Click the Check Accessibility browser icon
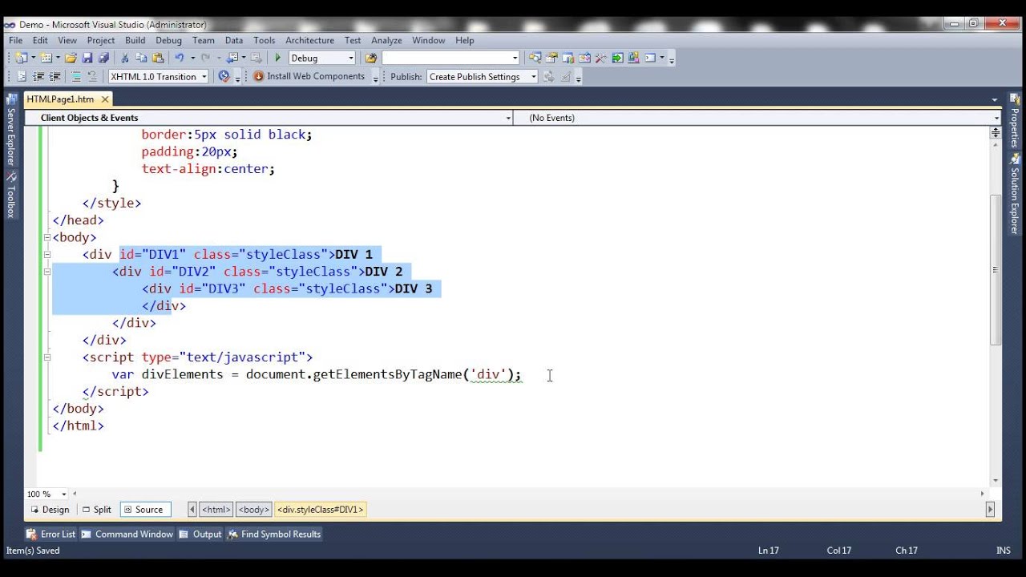Image resolution: width=1026 pixels, height=577 pixels. point(224,76)
